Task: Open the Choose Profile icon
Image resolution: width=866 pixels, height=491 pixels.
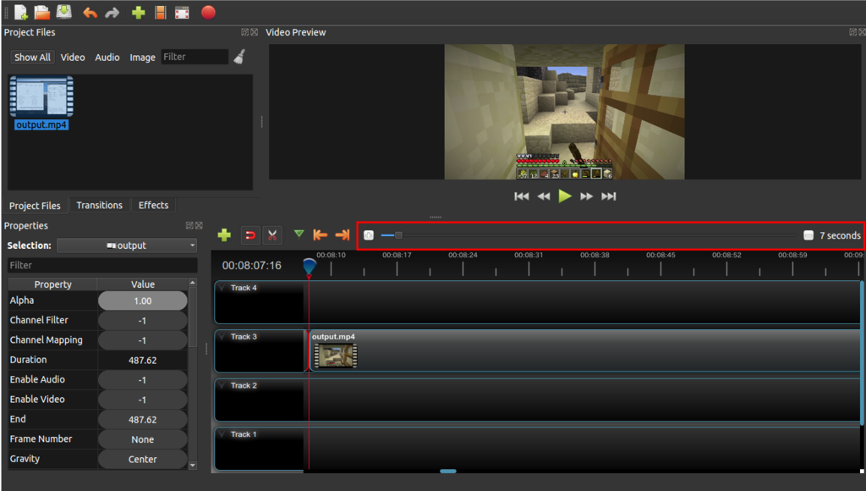Action: point(160,13)
